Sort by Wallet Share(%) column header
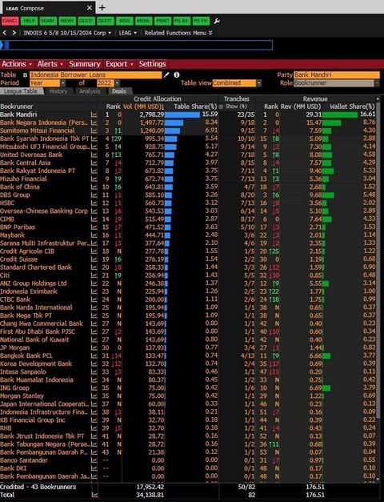This screenshot has height=502, width=384. (x=352, y=106)
